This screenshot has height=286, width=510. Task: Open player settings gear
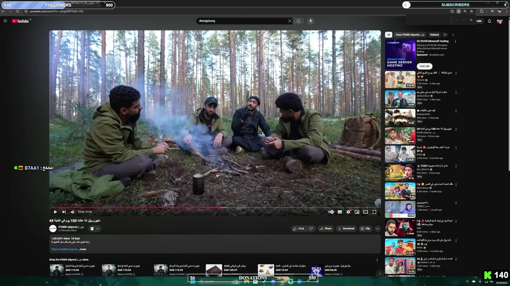point(348,212)
